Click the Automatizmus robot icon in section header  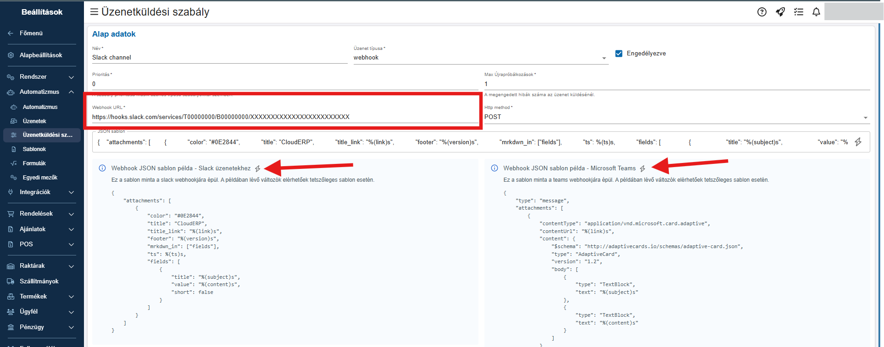[11, 92]
